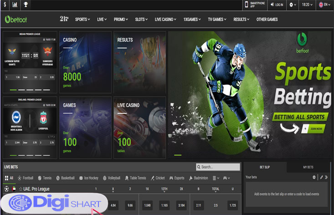Open the Results tile
Image resolution: width=334 pixels, height=215 pixels.
coord(139,62)
